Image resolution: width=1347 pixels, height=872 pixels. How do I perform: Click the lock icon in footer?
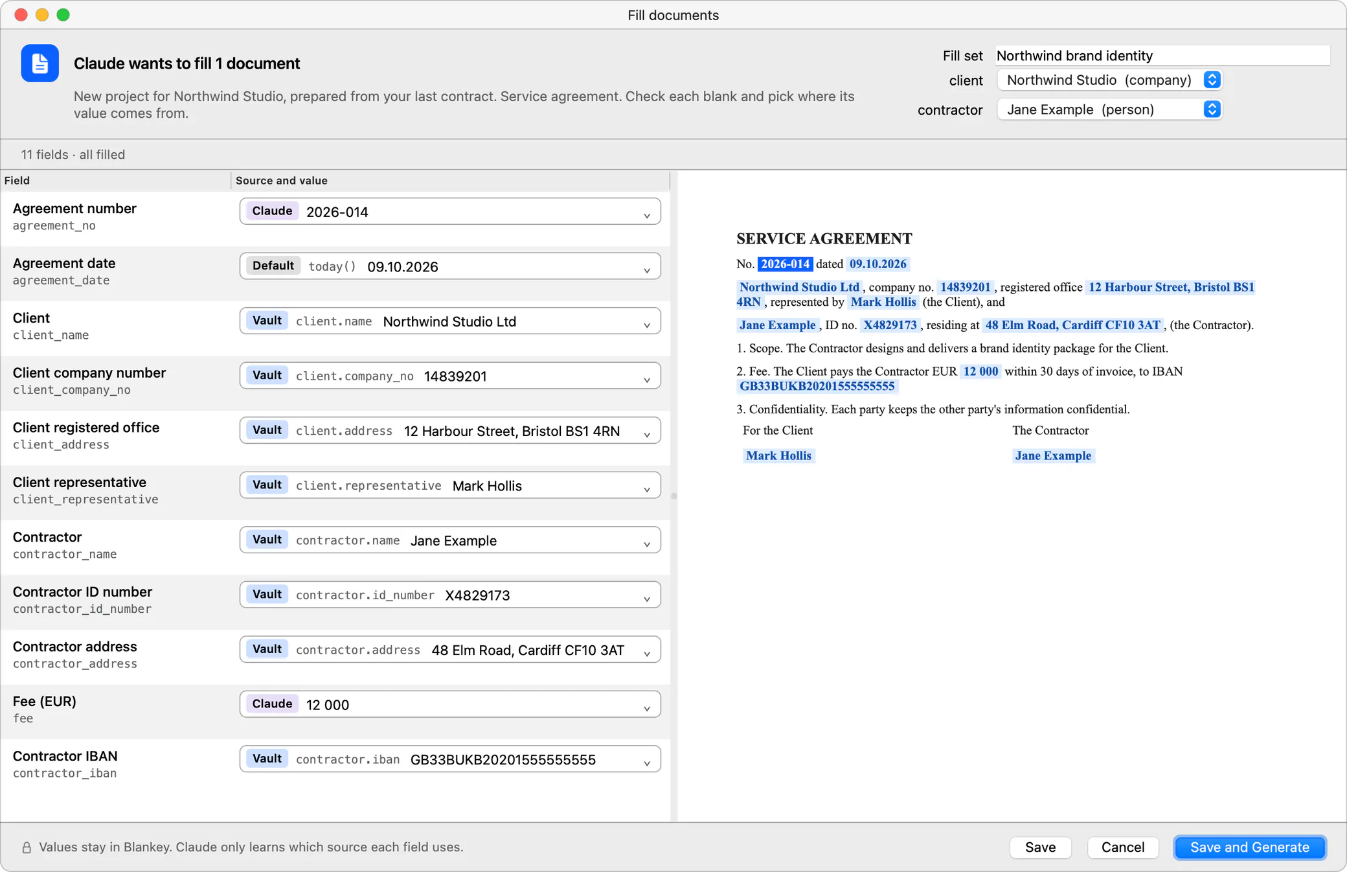tap(27, 847)
